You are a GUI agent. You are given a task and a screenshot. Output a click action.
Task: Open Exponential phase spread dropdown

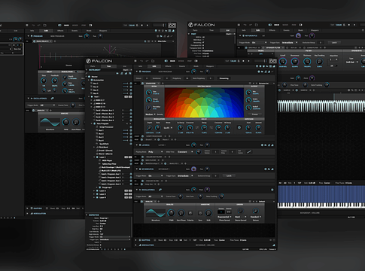tap(224, 217)
